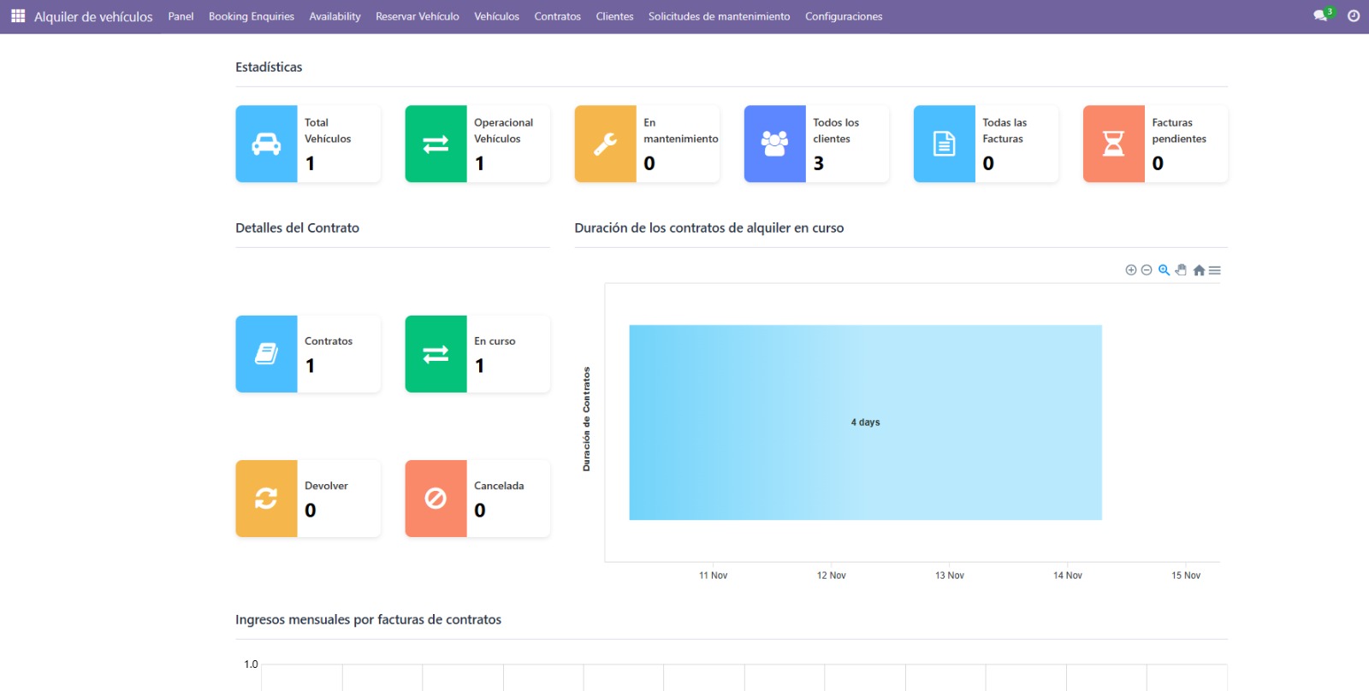The height and width of the screenshot is (691, 1369).
Task: Click the Facturas pendientes card
Action: (1155, 144)
